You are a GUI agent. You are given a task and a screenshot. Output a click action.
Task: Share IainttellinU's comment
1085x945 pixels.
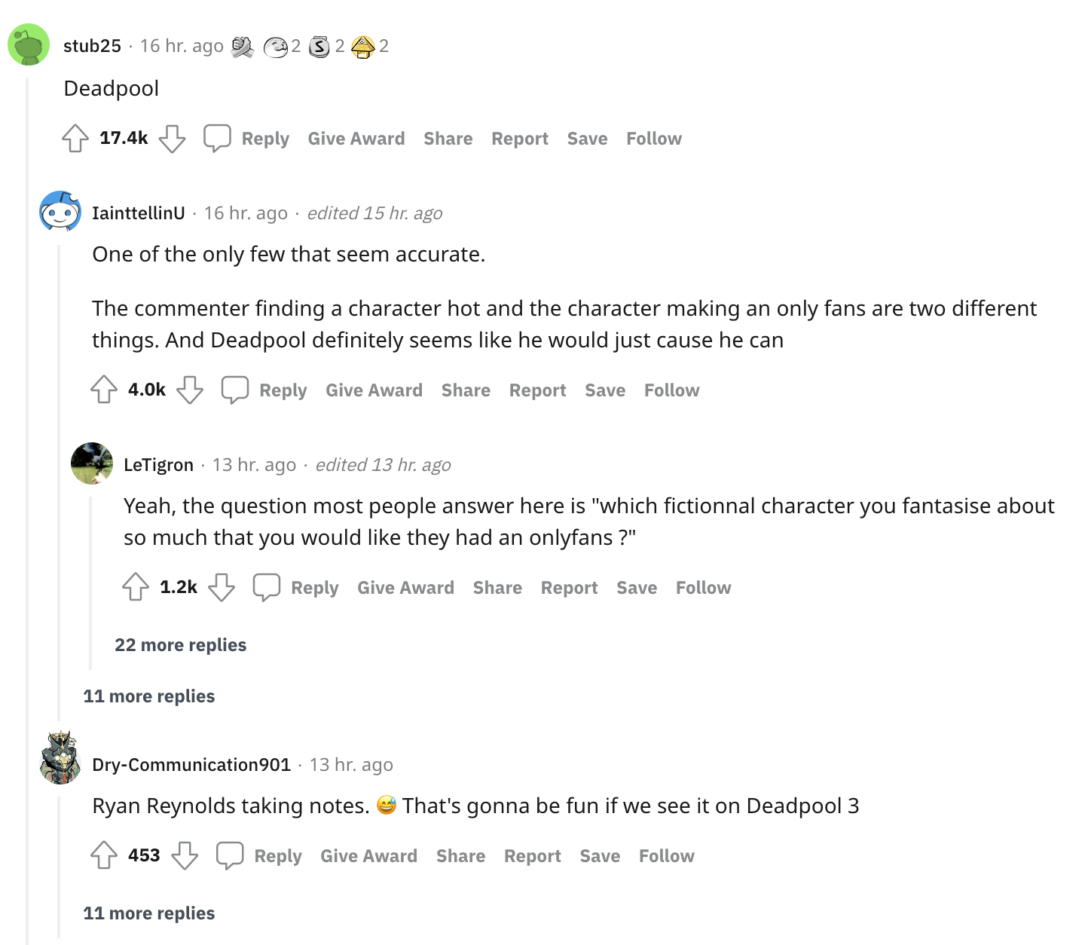tap(465, 390)
